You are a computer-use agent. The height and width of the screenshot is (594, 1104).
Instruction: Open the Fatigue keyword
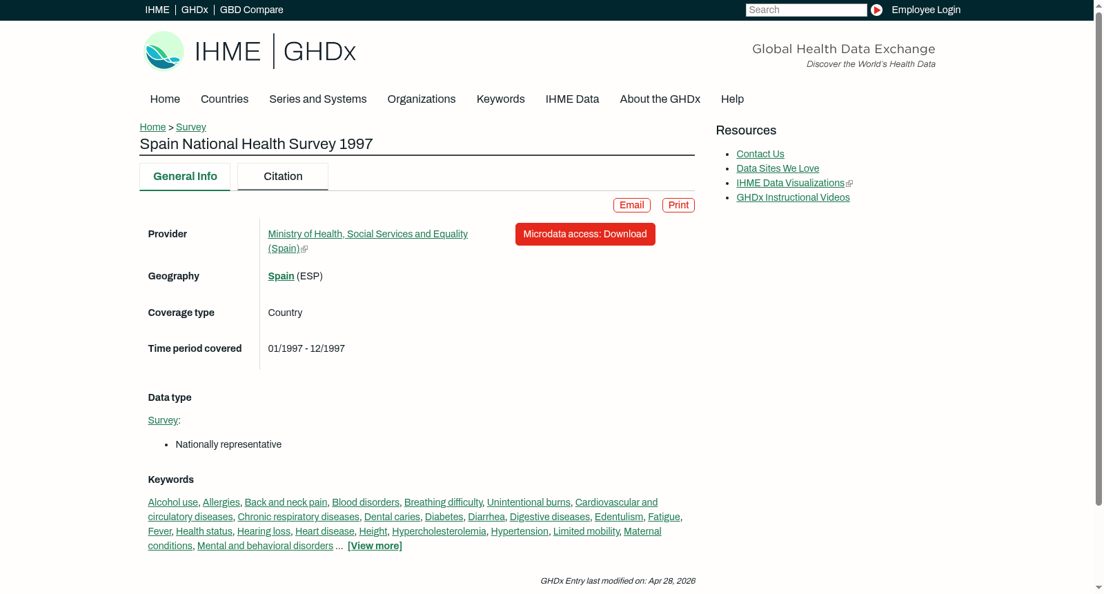(664, 517)
